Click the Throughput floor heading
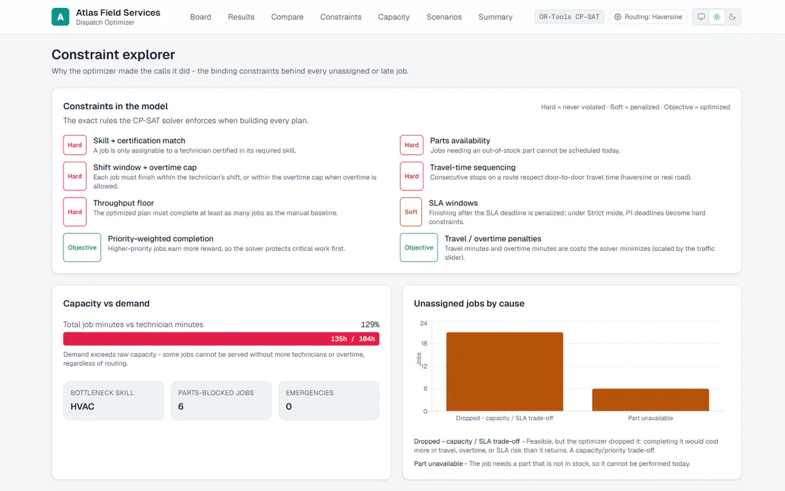The height and width of the screenshot is (491, 785). [x=124, y=203]
